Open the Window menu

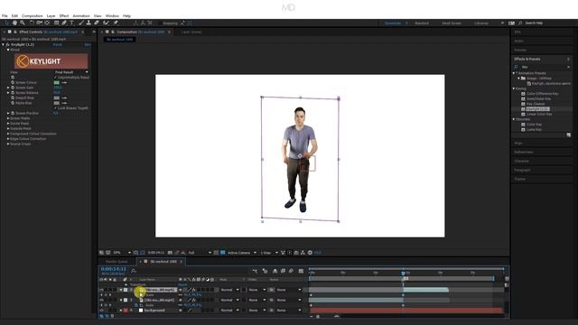[x=112, y=16]
